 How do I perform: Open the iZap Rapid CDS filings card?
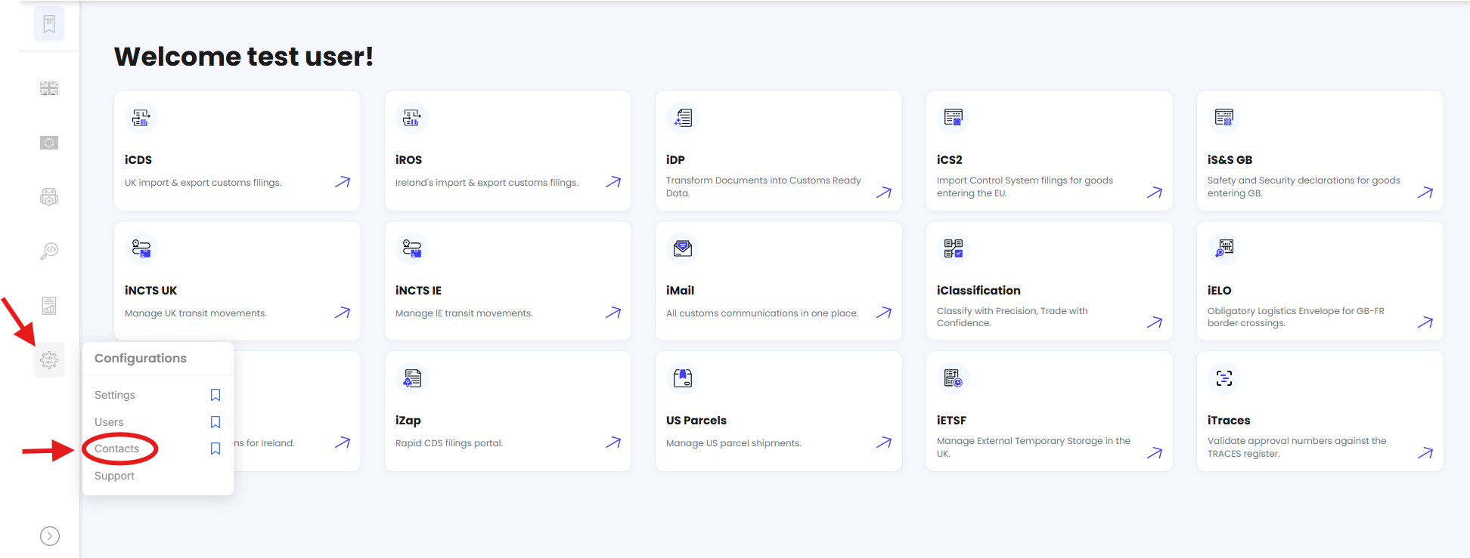point(508,412)
